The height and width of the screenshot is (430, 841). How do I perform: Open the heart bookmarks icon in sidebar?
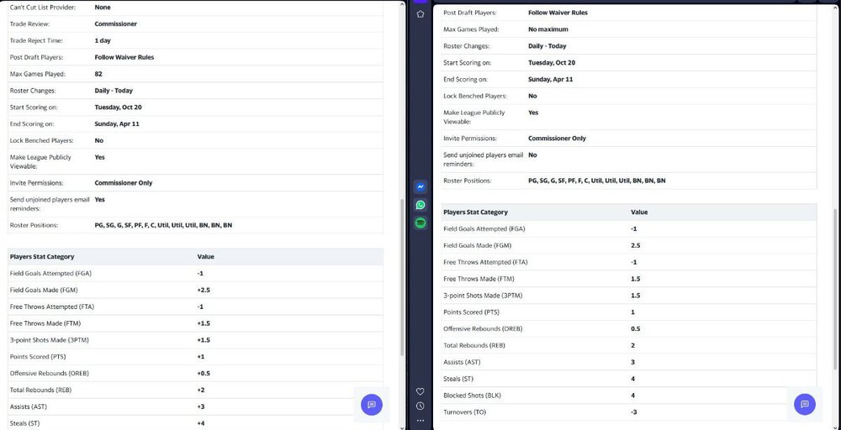(420, 391)
